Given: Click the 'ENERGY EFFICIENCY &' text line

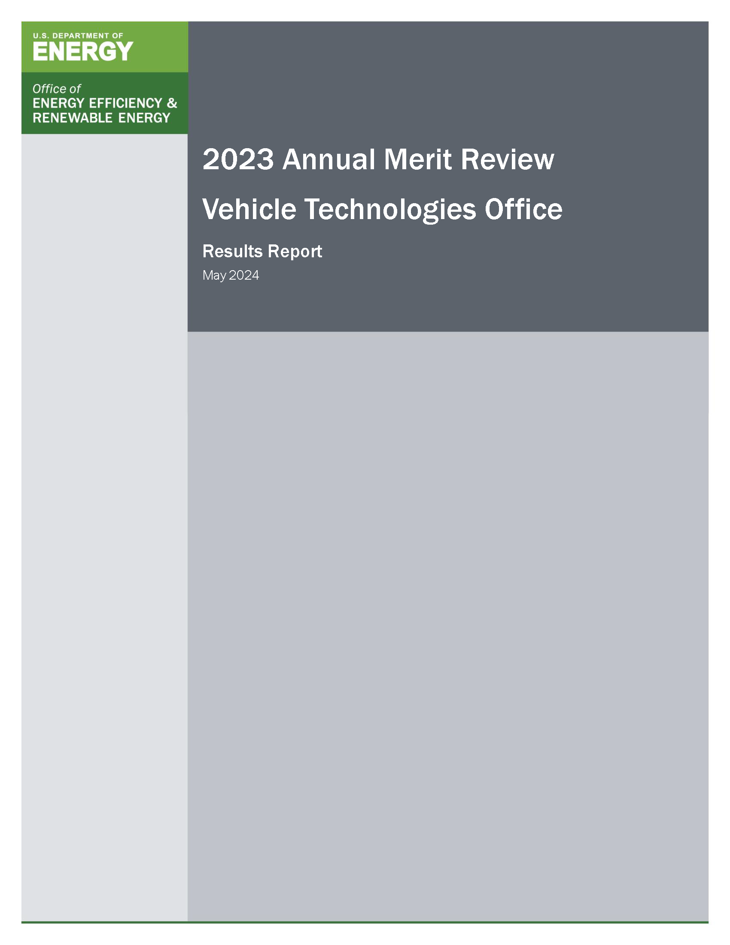Looking at the screenshot, I should (x=105, y=103).
